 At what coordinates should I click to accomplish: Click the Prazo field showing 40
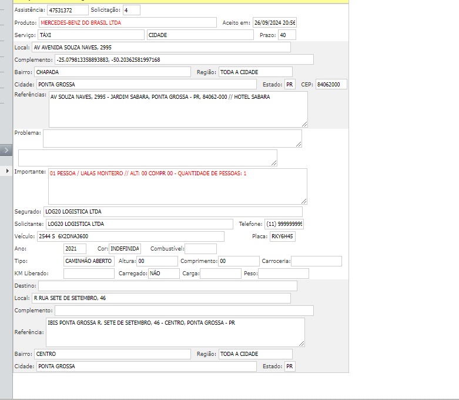tap(287, 35)
